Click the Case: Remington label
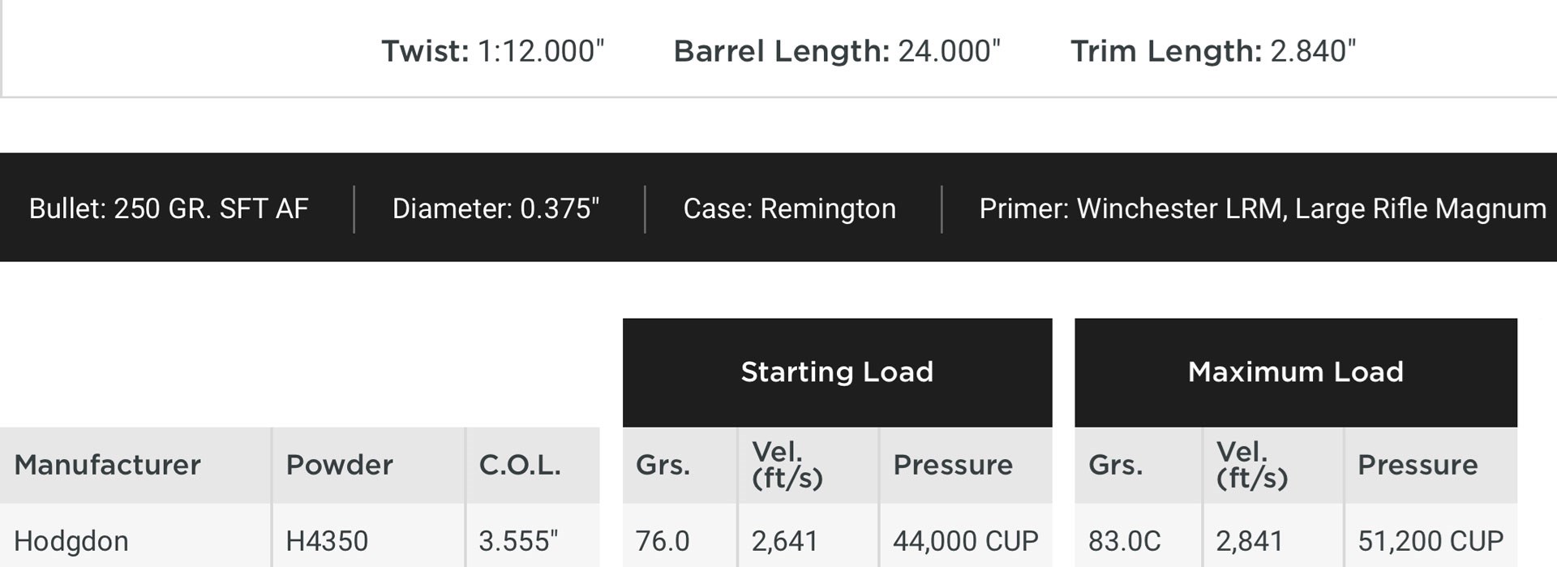 (x=789, y=208)
